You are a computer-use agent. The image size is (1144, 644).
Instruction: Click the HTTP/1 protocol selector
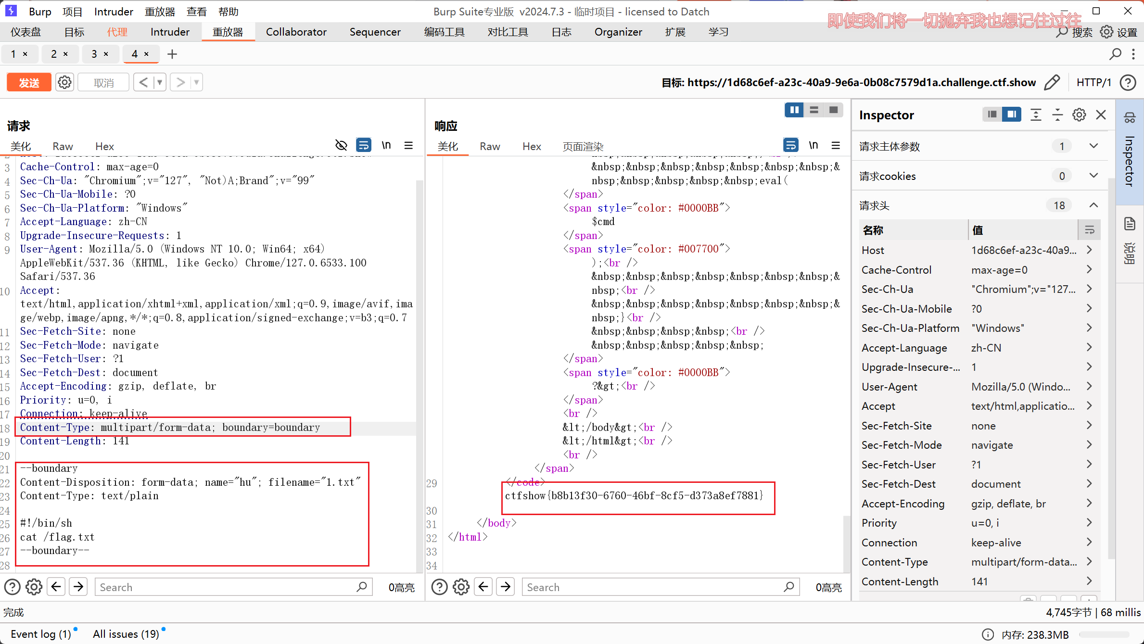1093,83
